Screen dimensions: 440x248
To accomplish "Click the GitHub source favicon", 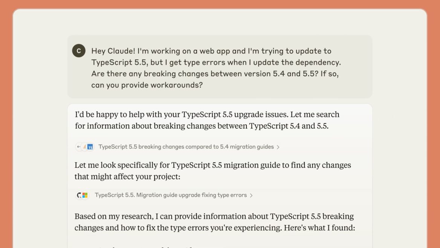I will point(79,195).
